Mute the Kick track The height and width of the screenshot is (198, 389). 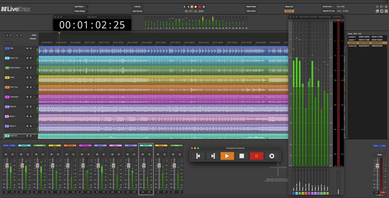pyautogui.click(x=27, y=48)
